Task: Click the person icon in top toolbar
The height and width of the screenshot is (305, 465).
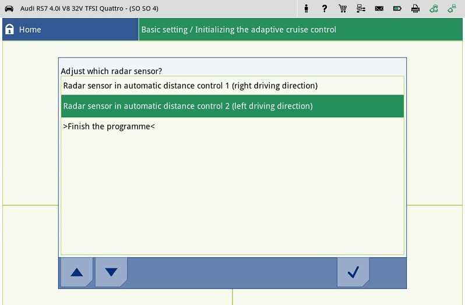Action: 307,9
